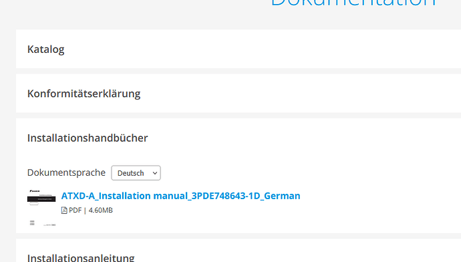Image resolution: width=461 pixels, height=262 pixels.
Task: Expand the Konformitätserklärung section
Action: pos(239,94)
